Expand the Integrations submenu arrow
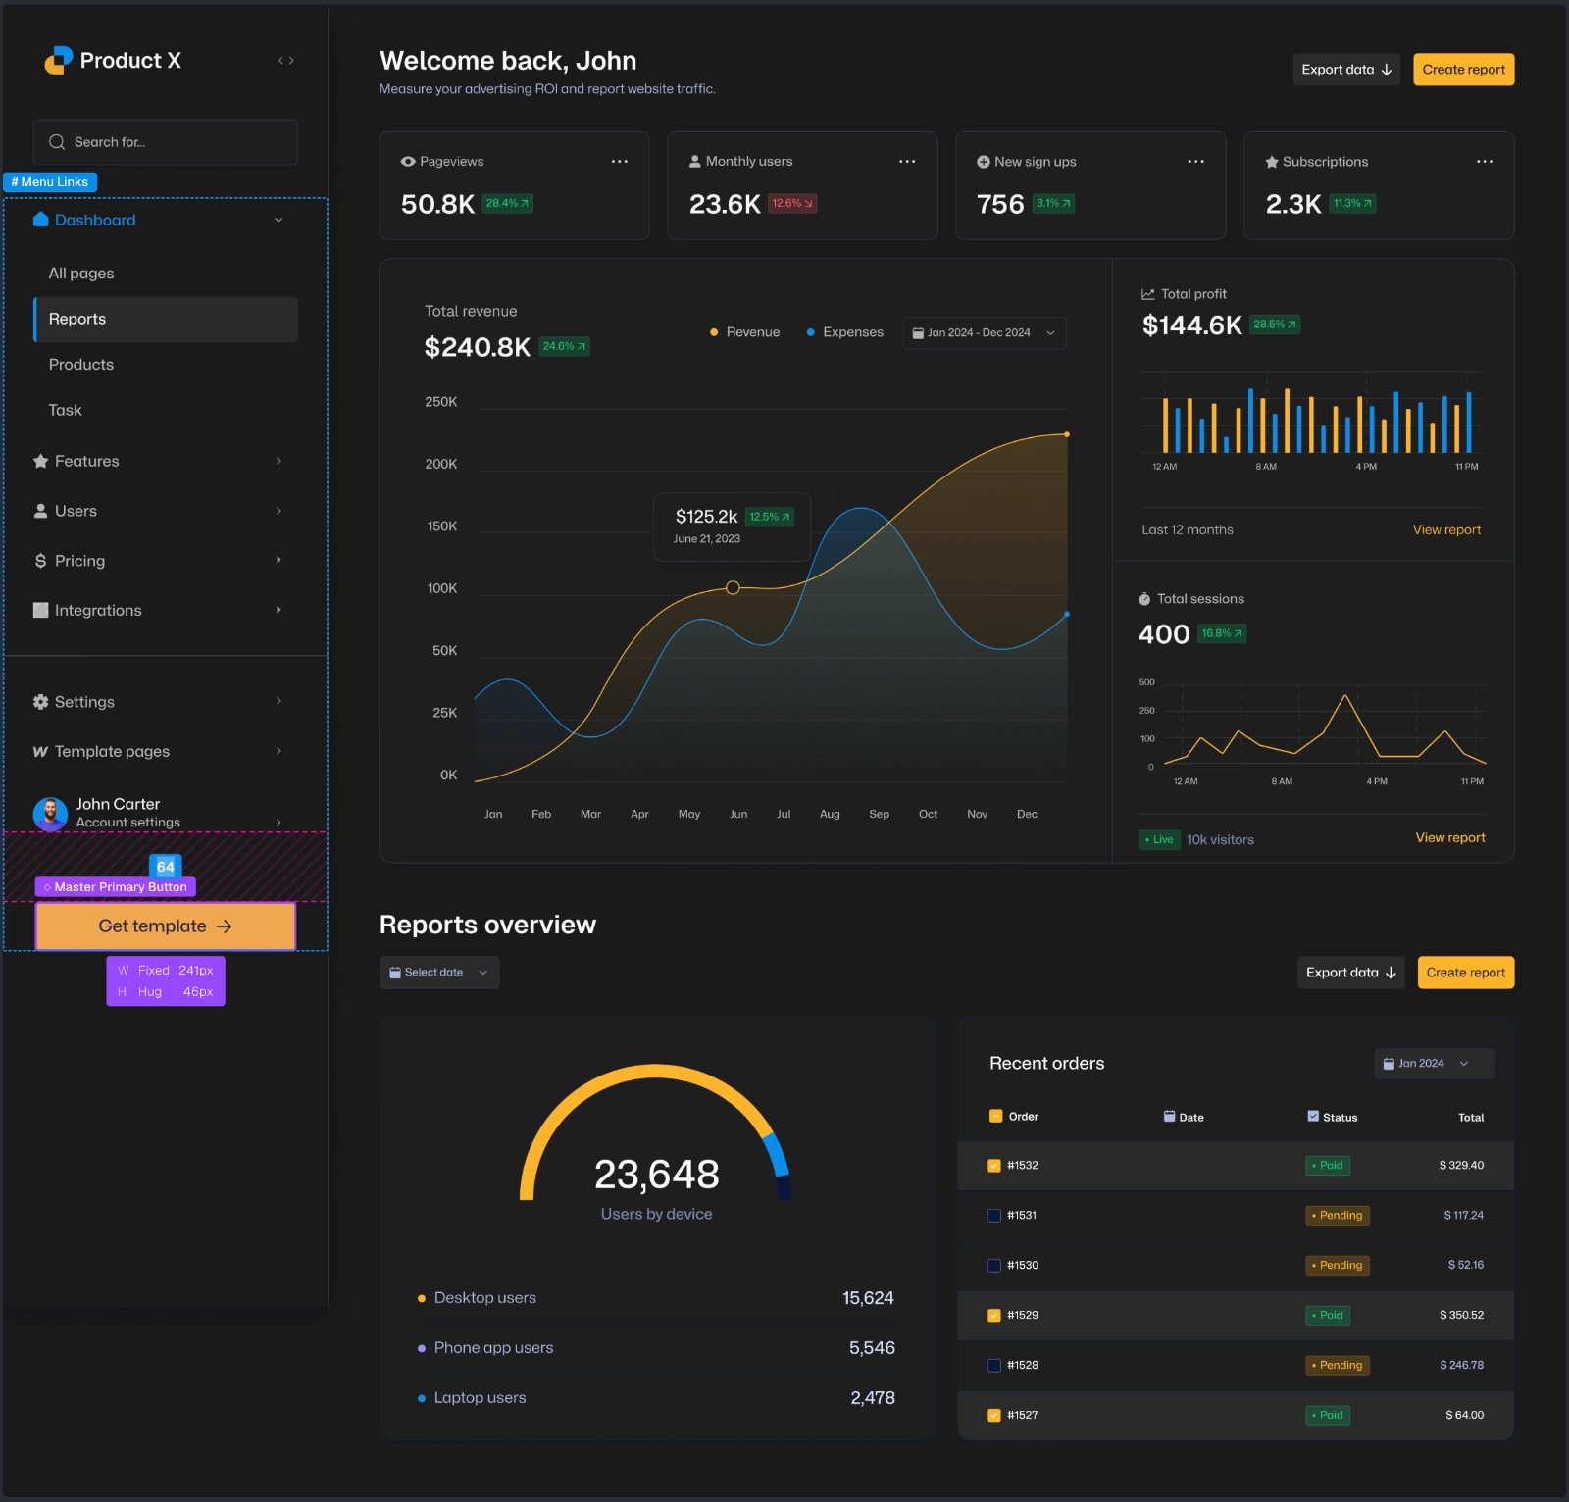Viewport: 1569px width, 1502px height. click(278, 610)
